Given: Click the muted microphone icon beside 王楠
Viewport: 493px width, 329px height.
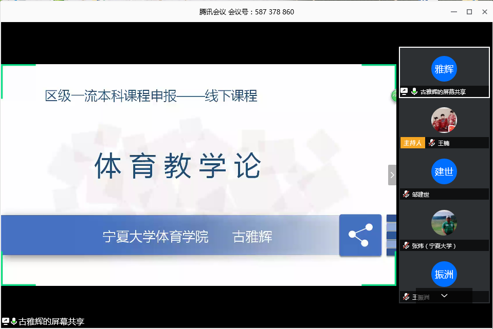Looking at the screenshot, I should (432, 143).
